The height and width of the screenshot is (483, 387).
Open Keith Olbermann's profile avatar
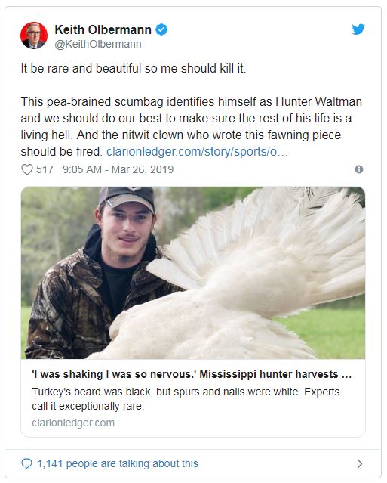[x=34, y=36]
